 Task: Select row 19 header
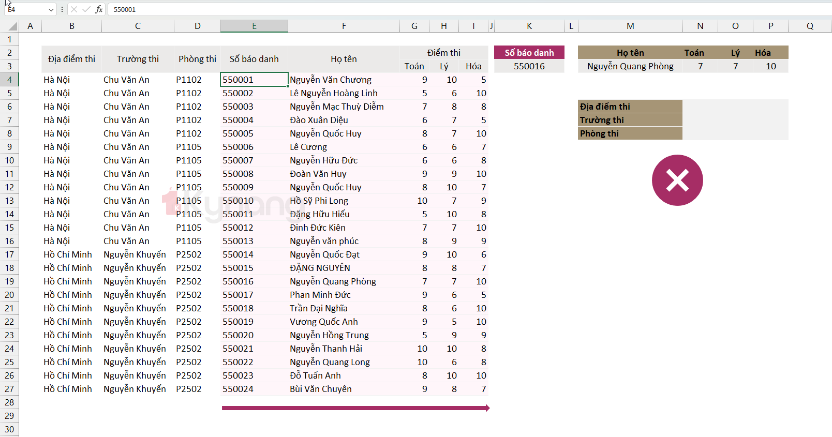pyautogui.click(x=9, y=281)
